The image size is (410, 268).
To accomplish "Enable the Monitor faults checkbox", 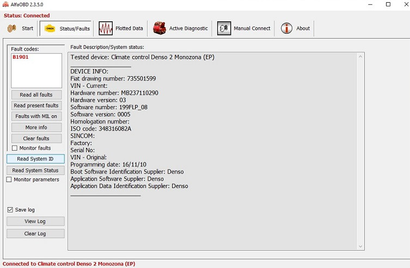I will click(x=15, y=148).
